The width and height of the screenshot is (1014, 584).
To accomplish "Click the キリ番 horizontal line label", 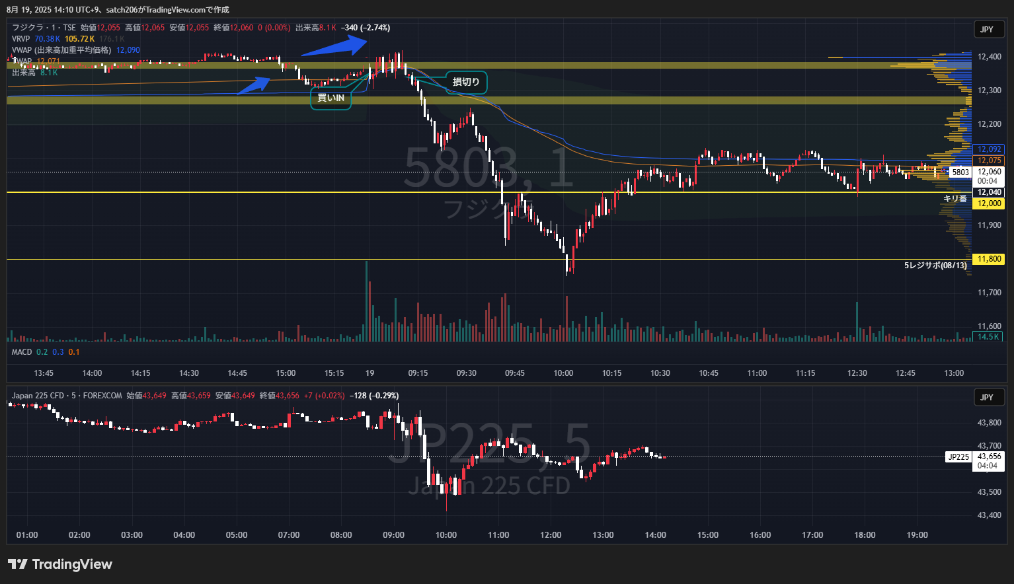I will (x=955, y=199).
